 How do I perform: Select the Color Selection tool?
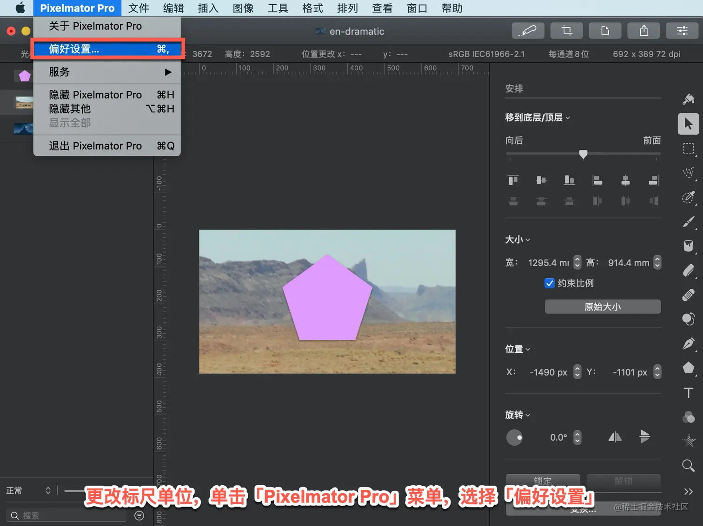pyautogui.click(x=689, y=197)
